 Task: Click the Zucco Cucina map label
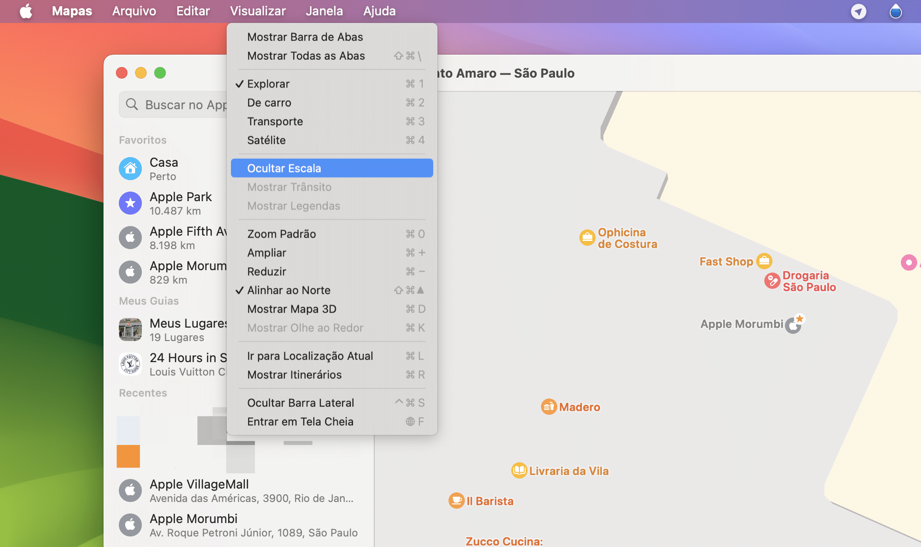click(x=504, y=541)
